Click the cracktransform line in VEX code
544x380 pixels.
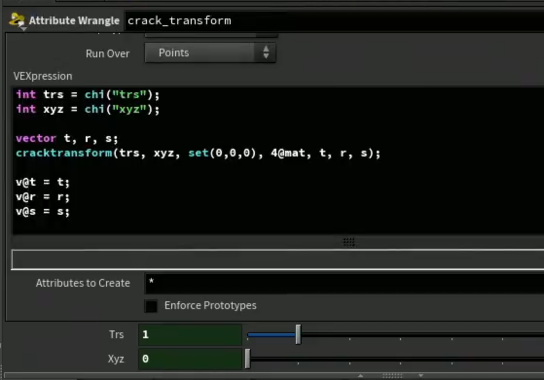coord(198,153)
